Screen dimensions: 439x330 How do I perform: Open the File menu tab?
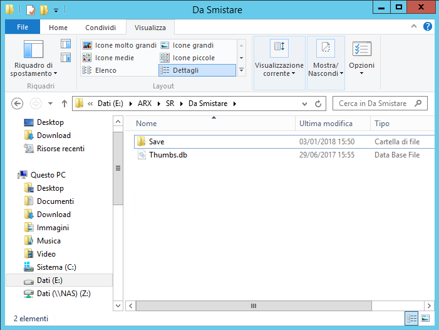coord(23,27)
